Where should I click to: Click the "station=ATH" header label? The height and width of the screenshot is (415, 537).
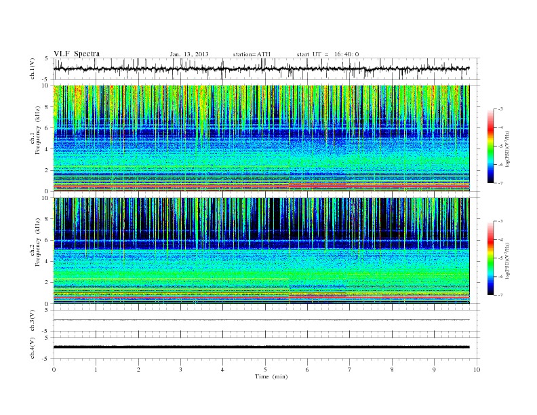tap(252, 54)
